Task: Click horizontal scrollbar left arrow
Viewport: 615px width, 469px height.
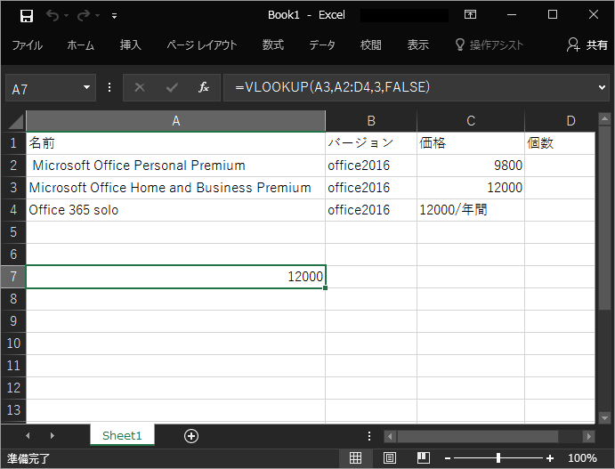Action: [390, 436]
